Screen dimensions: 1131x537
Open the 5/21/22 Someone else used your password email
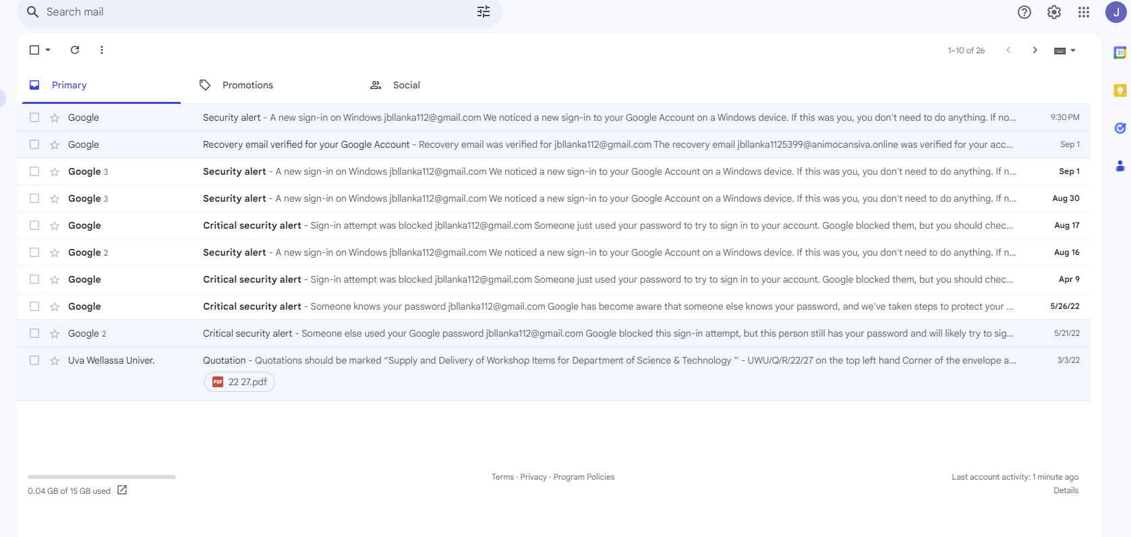(554, 333)
